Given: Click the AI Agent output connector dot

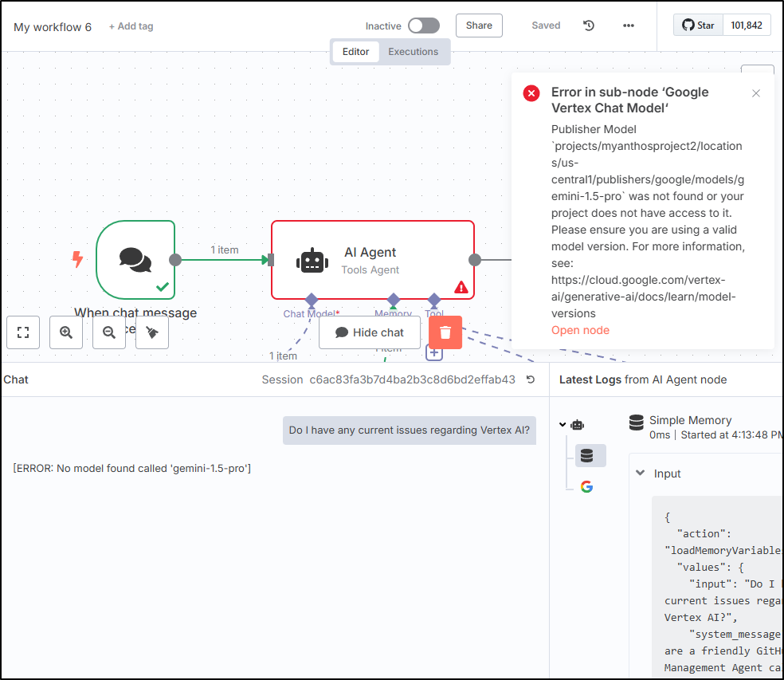Looking at the screenshot, I should pyautogui.click(x=475, y=260).
